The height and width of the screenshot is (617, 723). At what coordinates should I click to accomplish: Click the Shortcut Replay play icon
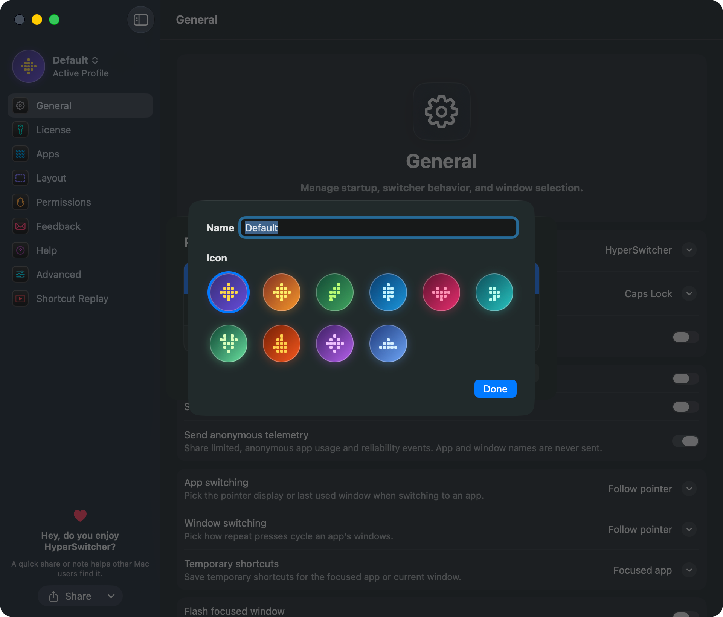click(x=20, y=299)
